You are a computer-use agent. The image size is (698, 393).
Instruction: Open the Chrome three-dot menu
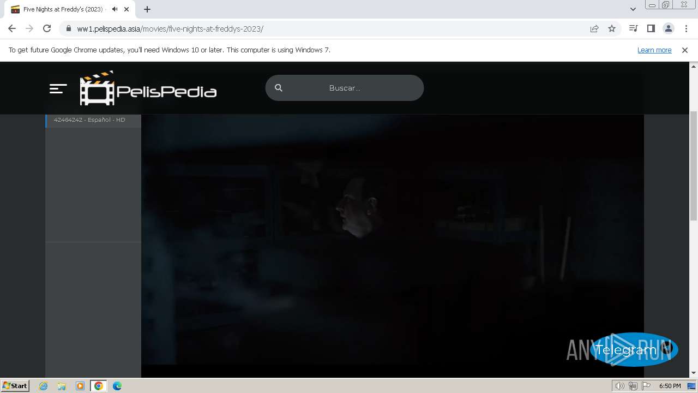686,28
